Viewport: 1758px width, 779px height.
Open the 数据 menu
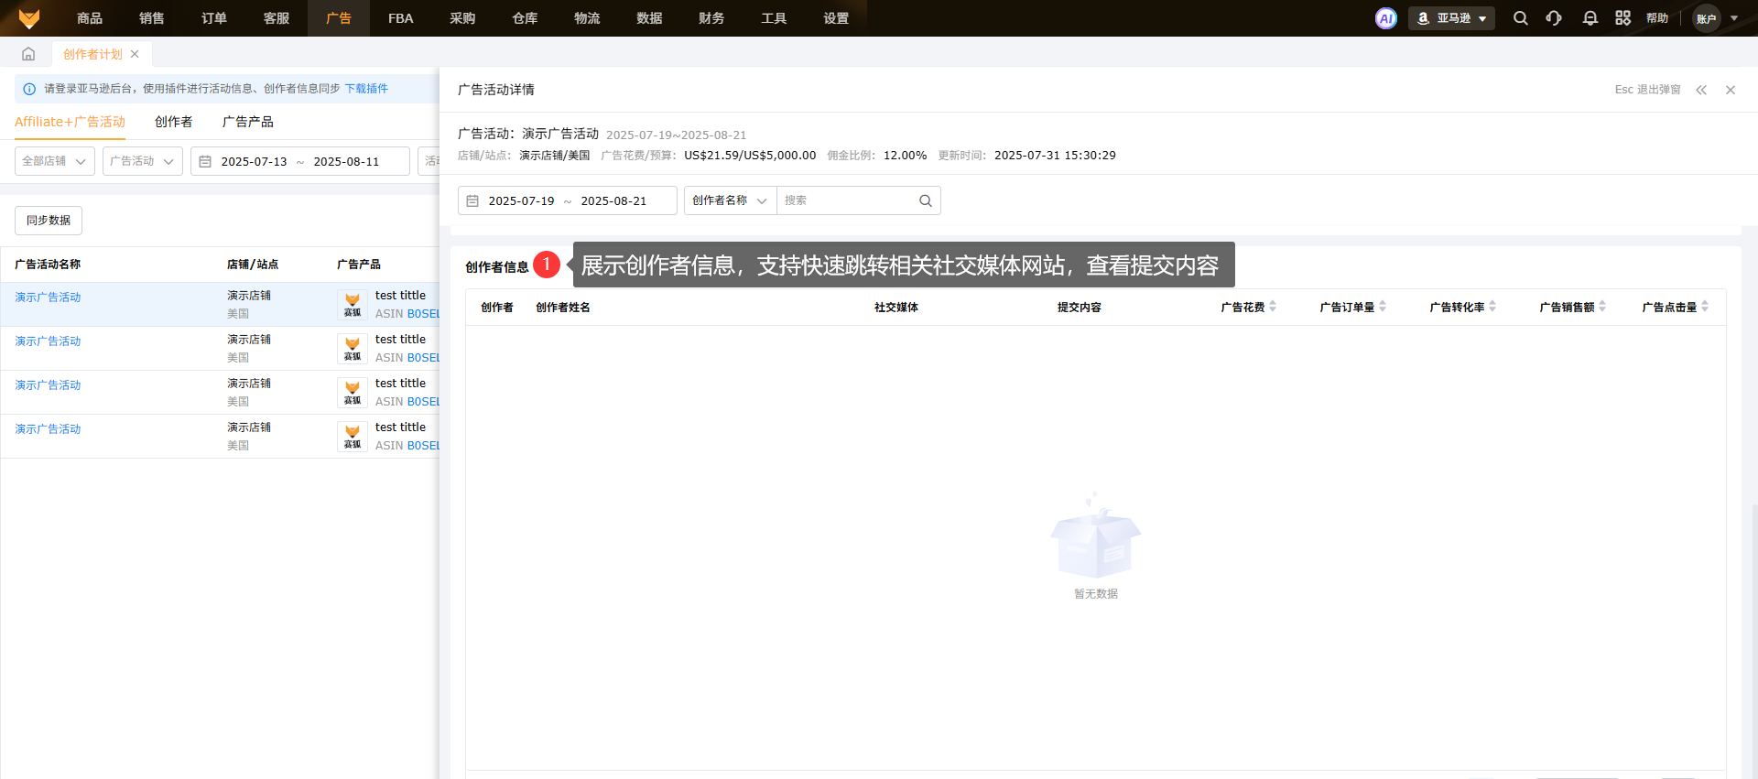(x=650, y=18)
